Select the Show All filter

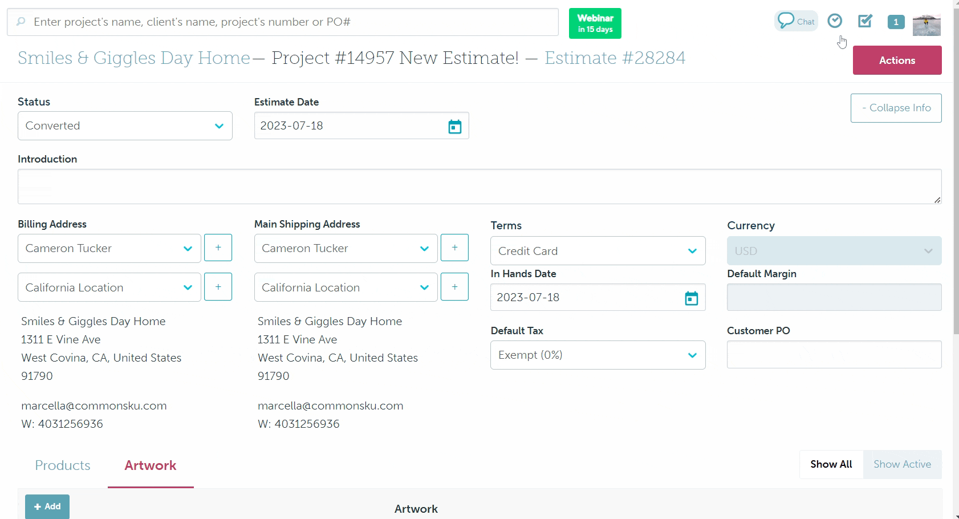coord(830,464)
